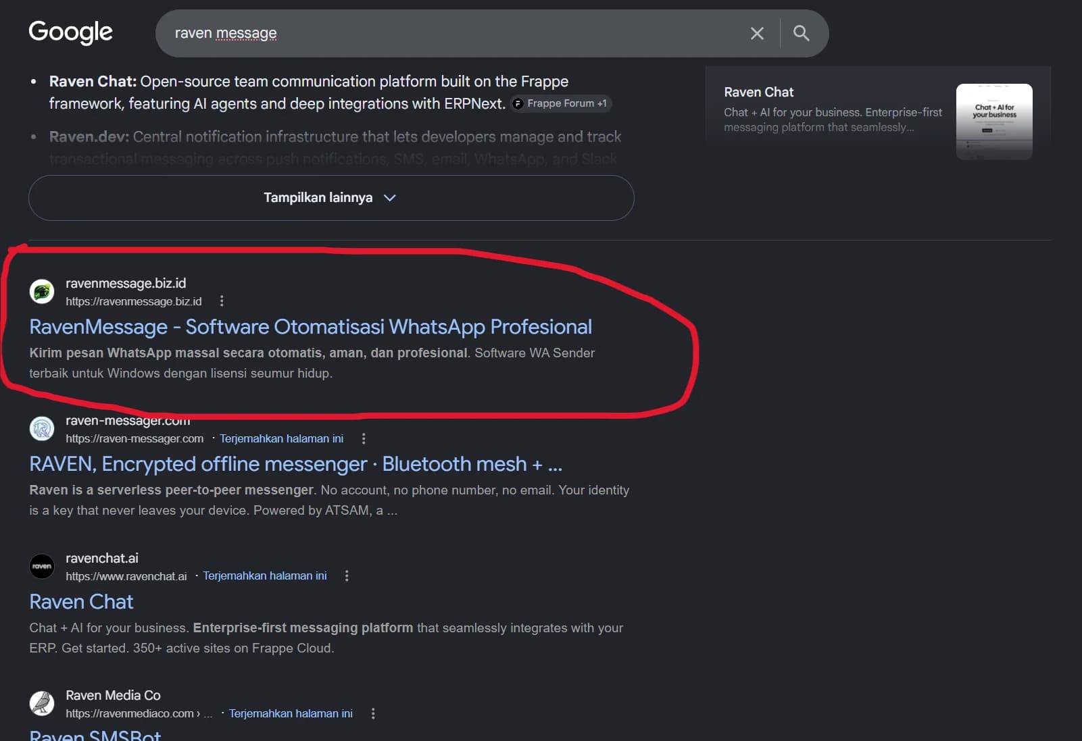Open the 'Raven Chat' search result title
This screenshot has height=741, width=1082.
tap(81, 602)
